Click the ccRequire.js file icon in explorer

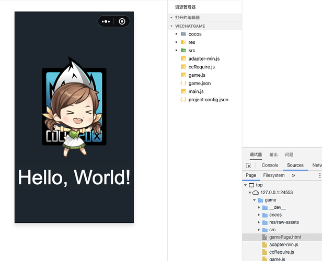pyautogui.click(x=183, y=67)
